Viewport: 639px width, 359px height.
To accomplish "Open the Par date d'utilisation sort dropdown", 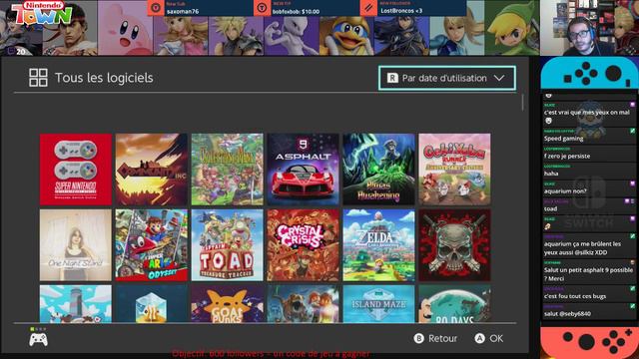I will click(x=447, y=78).
